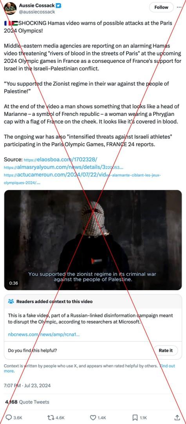Click the Jul 23, 2024 timestamp
The width and height of the screenshot is (186, 424).
point(27,386)
